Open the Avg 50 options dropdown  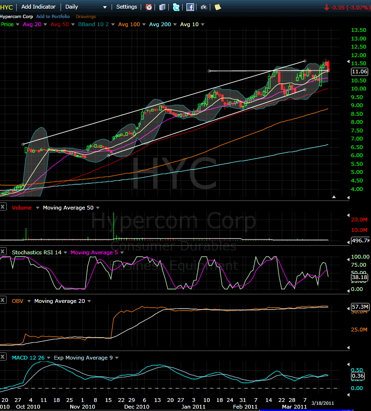73,24
